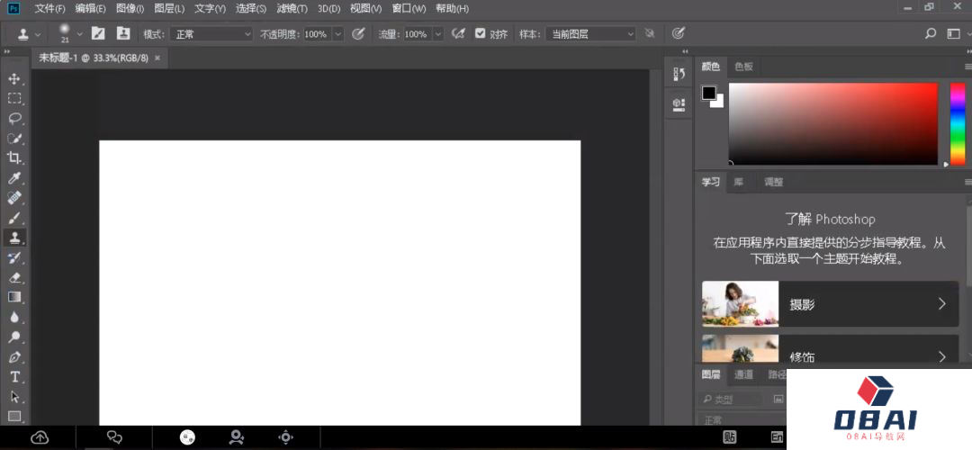Image resolution: width=972 pixels, height=450 pixels.
Task: Select the Horizontal Type tool
Action: 14,377
